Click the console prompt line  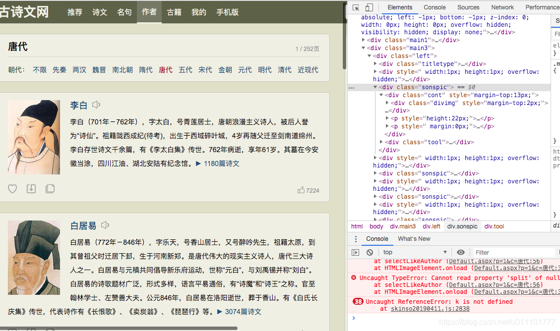(x=453, y=318)
